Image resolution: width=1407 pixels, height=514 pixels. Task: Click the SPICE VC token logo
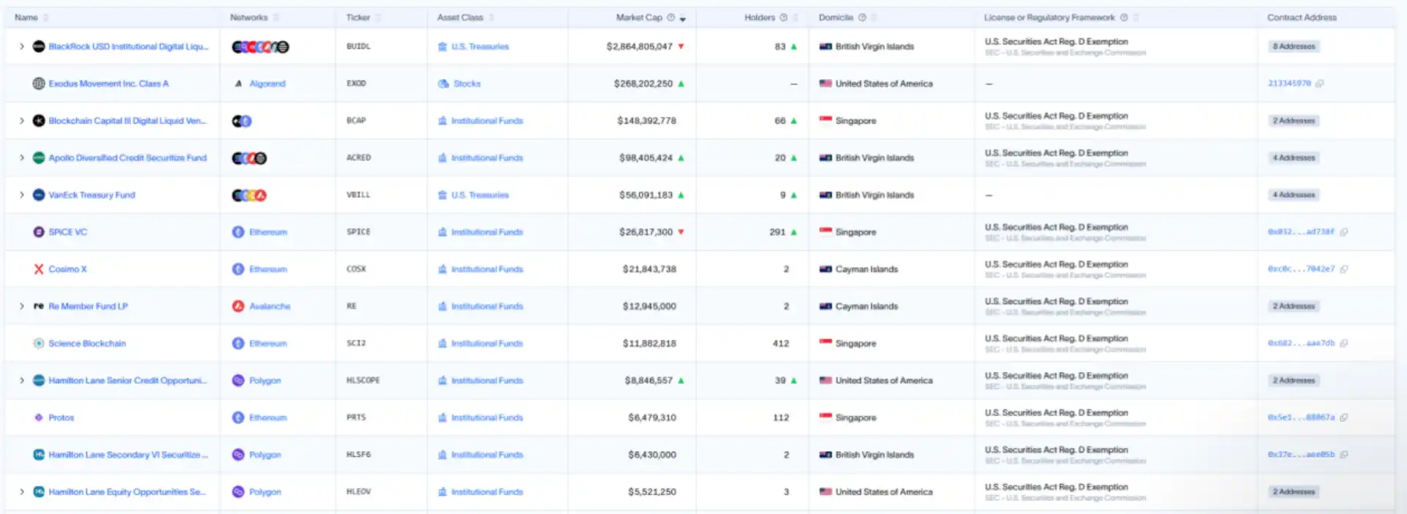pyautogui.click(x=39, y=232)
